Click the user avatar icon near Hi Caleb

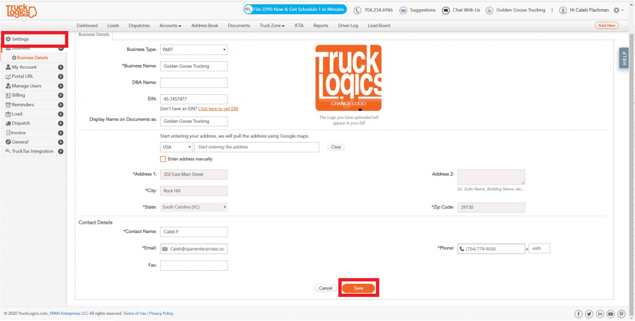[562, 10]
